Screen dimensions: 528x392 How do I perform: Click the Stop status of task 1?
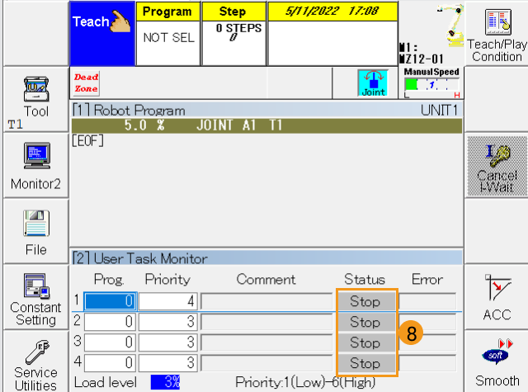(x=366, y=301)
